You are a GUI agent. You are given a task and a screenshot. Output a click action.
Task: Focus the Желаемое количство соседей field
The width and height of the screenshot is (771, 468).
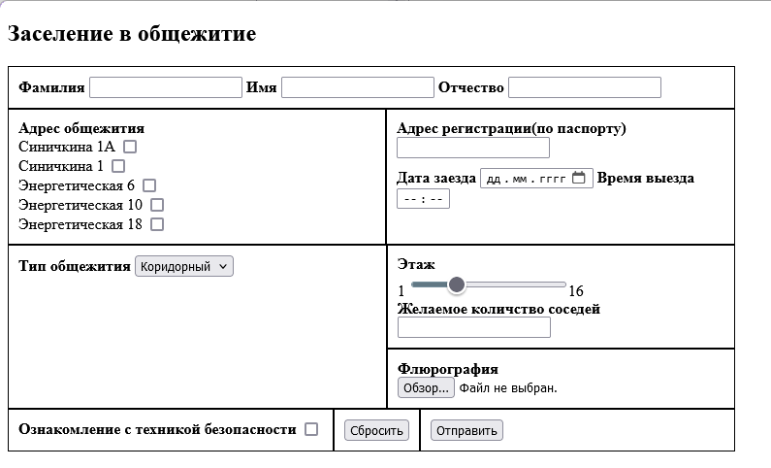pos(473,328)
